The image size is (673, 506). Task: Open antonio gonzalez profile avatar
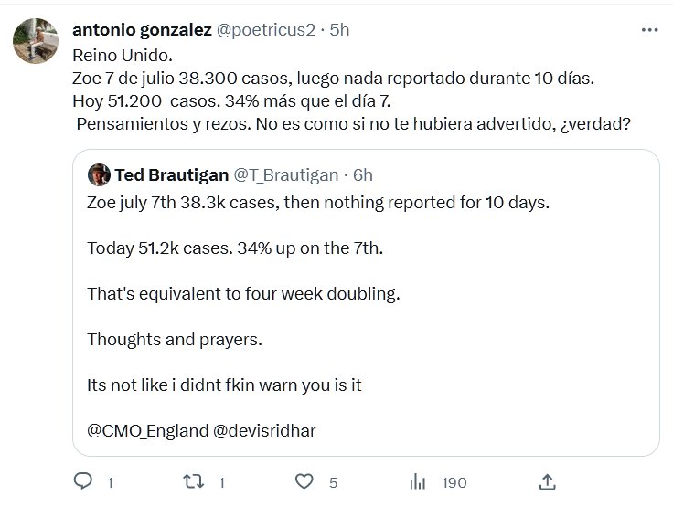(37, 41)
